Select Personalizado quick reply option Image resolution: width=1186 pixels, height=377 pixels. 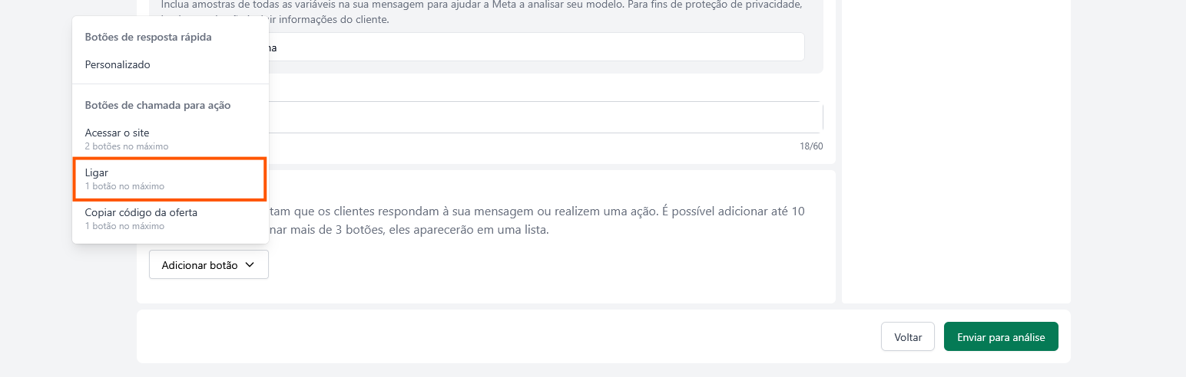[x=118, y=65]
